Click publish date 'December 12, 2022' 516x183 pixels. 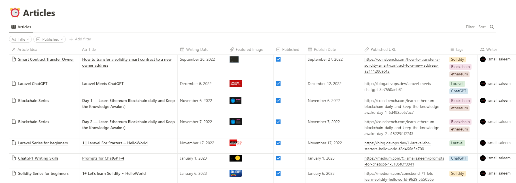(324, 84)
